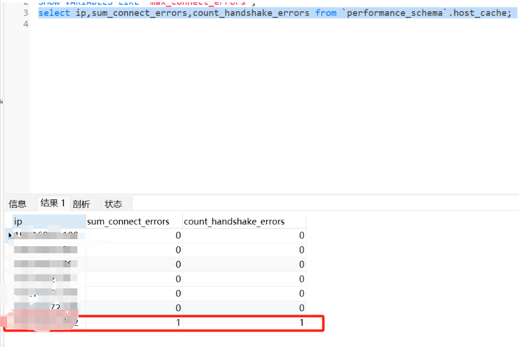Click line number 3 in the editor gutter
The width and height of the screenshot is (519, 347).
(25, 13)
